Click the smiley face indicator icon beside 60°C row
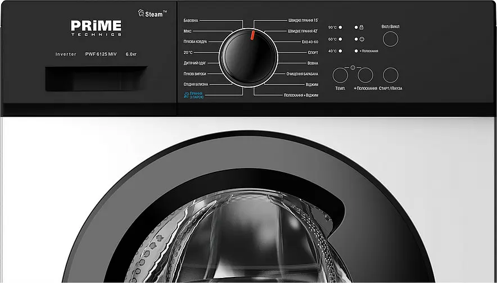The image size is (497, 283). pyautogui.click(x=362, y=39)
